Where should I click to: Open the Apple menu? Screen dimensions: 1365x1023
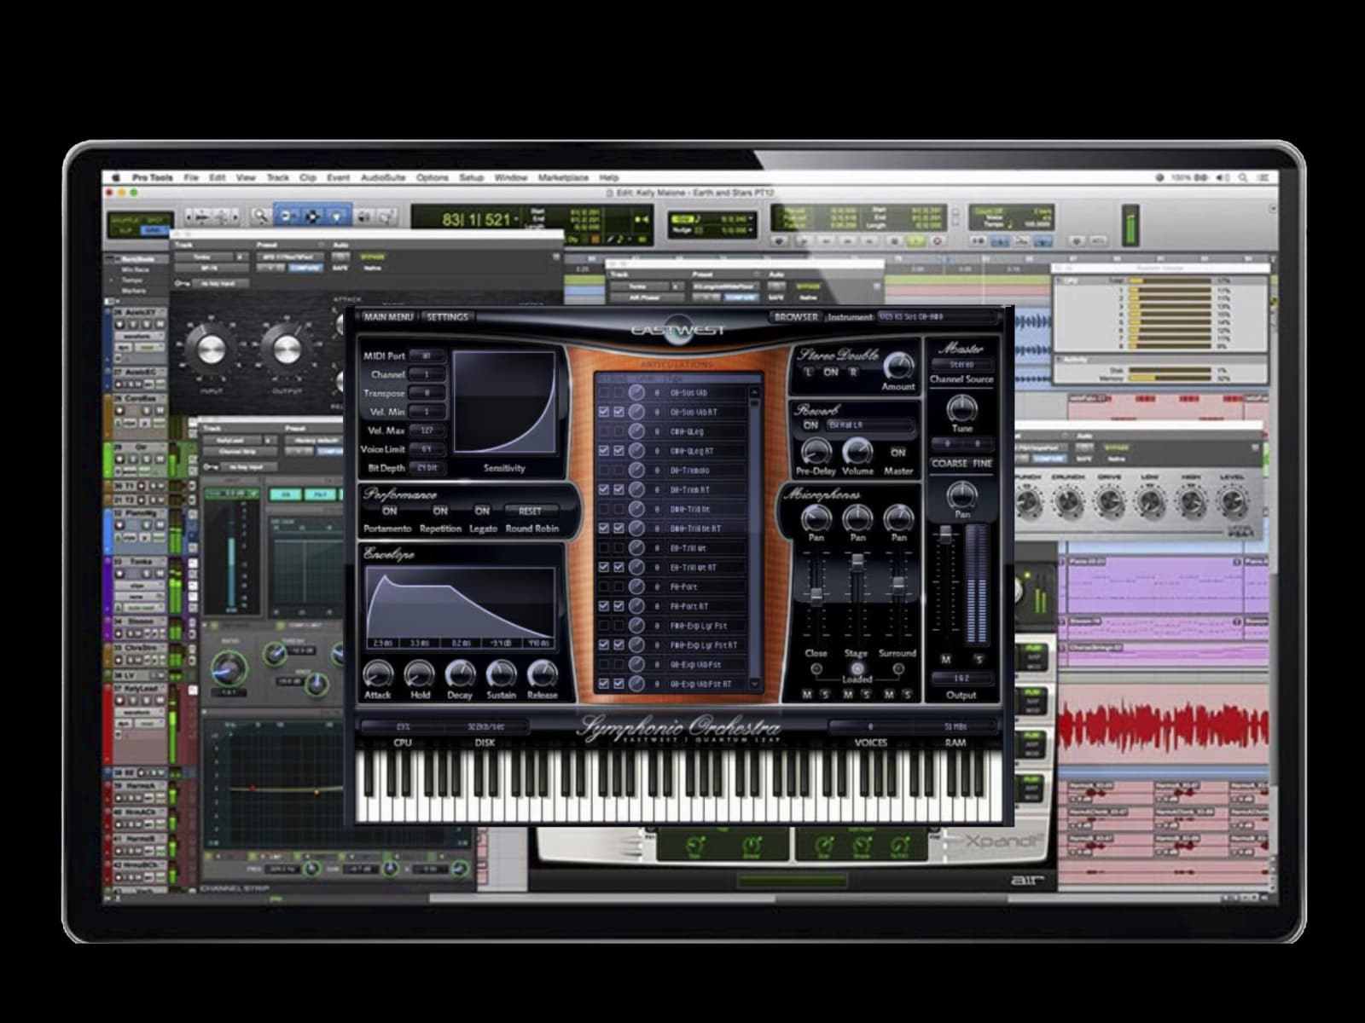click(x=117, y=177)
